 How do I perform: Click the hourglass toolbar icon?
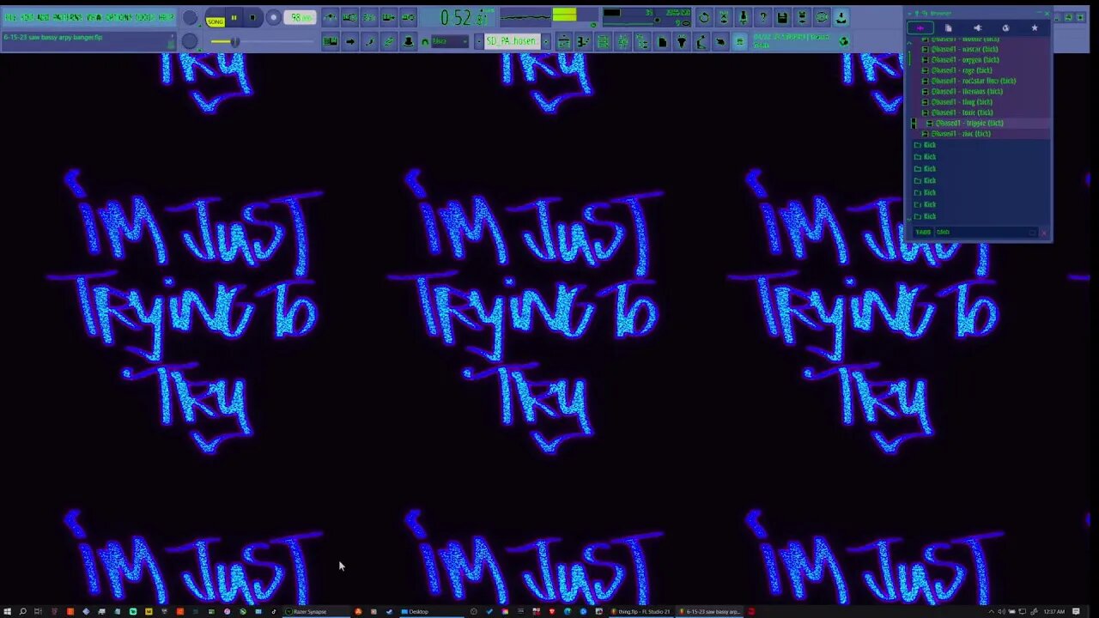tap(724, 17)
